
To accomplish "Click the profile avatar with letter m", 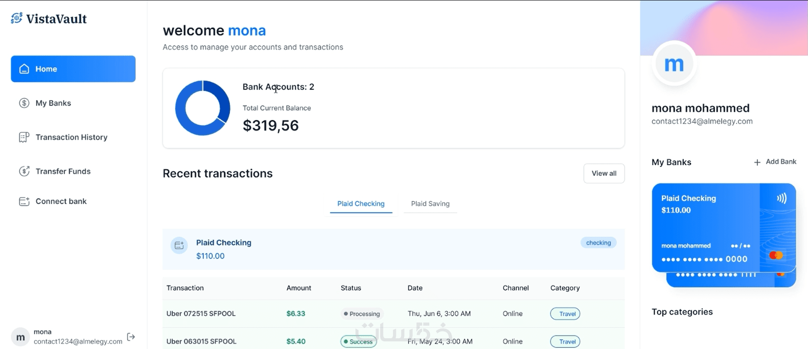I will coord(674,64).
